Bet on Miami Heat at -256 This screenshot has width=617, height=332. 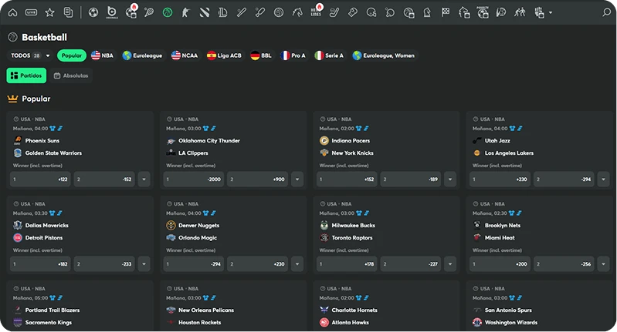pyautogui.click(x=564, y=264)
